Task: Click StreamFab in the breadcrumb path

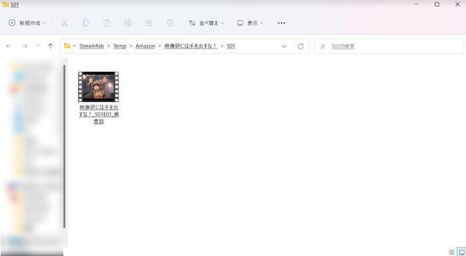Action: point(92,46)
